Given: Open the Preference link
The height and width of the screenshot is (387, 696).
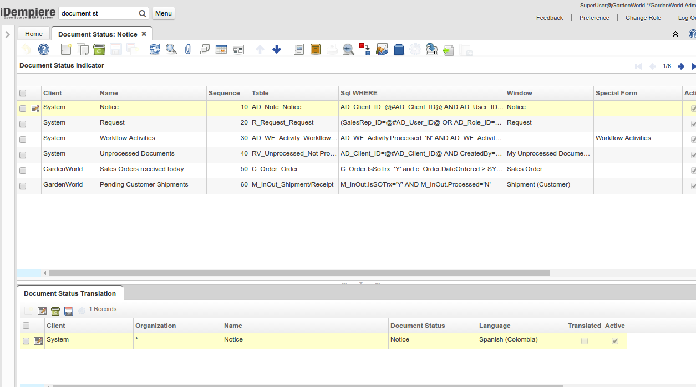Looking at the screenshot, I should pos(594,18).
